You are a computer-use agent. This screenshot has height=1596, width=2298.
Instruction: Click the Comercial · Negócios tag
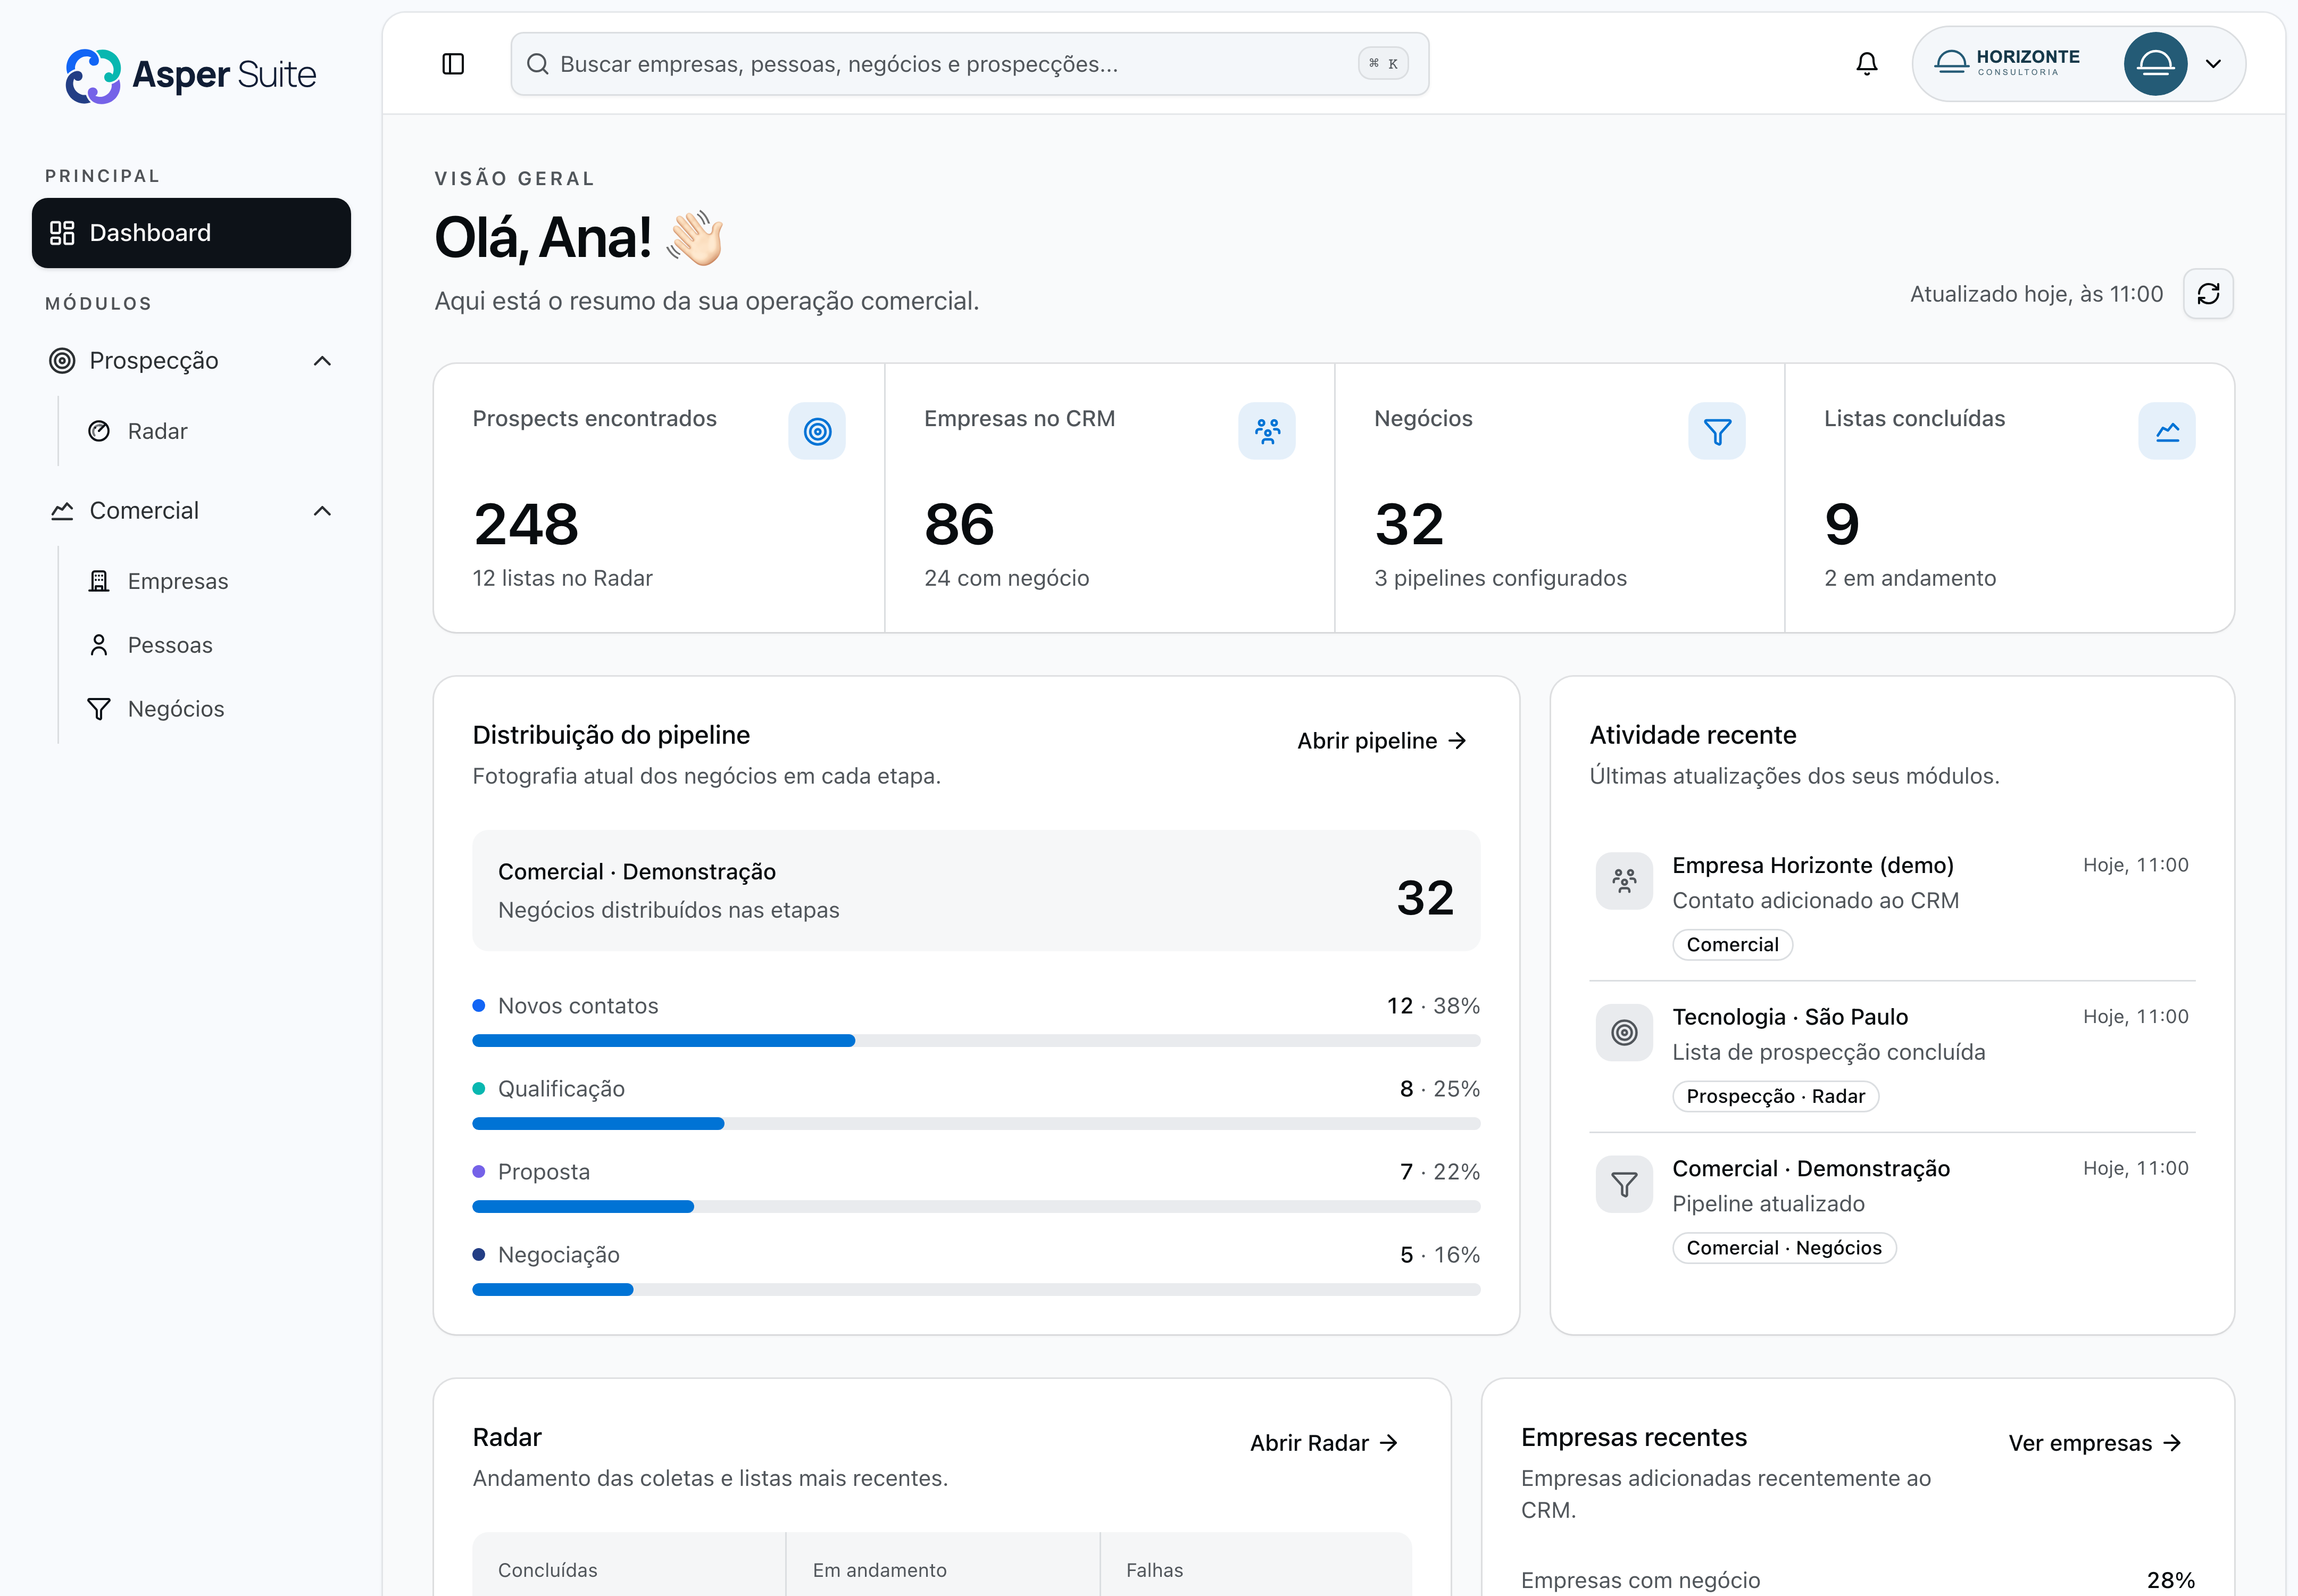click(x=1784, y=1249)
